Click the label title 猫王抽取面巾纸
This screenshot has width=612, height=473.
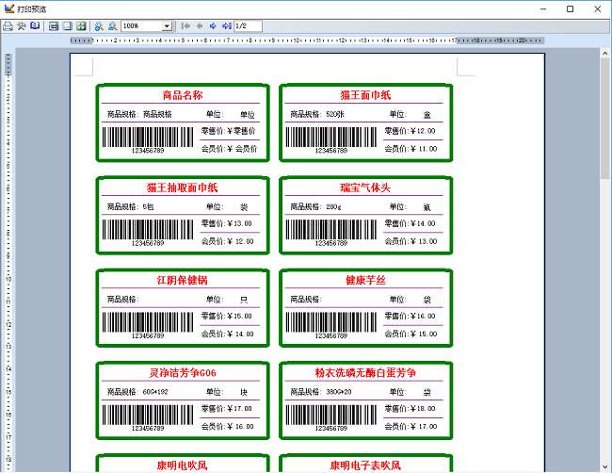pos(183,188)
